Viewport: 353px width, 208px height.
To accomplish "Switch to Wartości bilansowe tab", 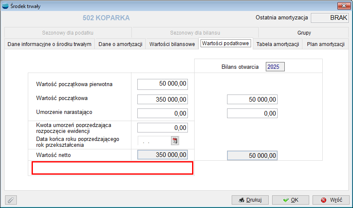I will point(172,44).
